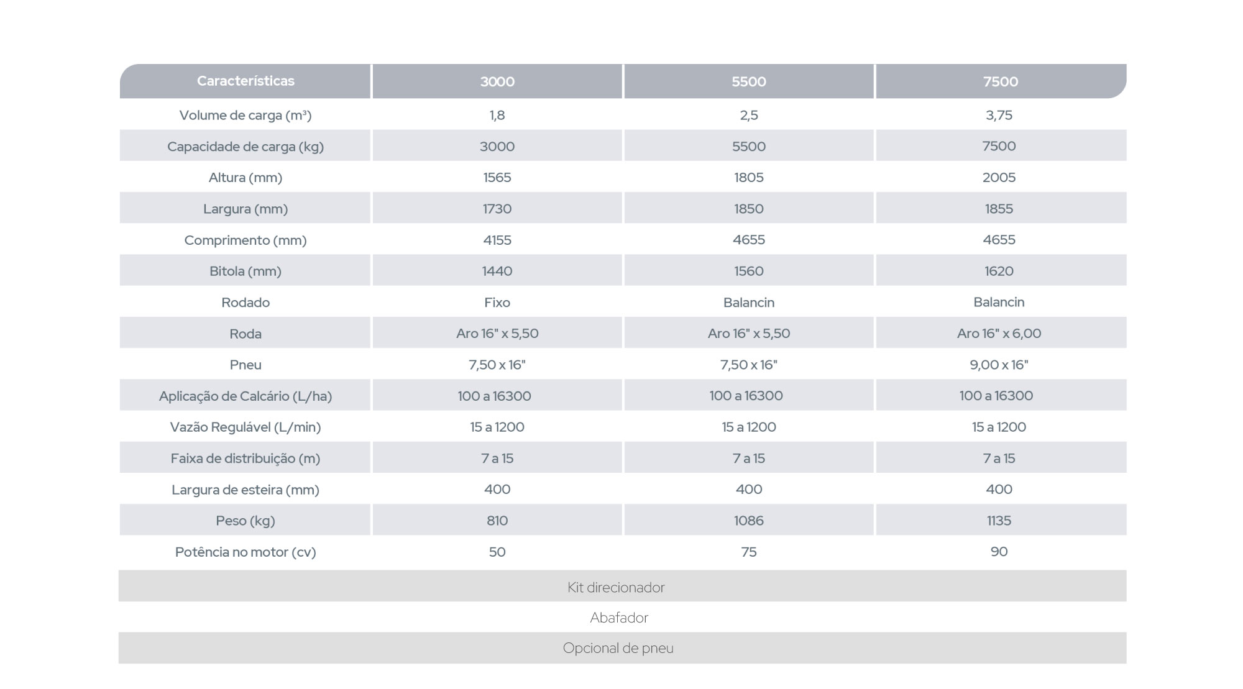Click the 7500 model column header
The width and height of the screenshot is (1243, 689).
(x=1001, y=81)
